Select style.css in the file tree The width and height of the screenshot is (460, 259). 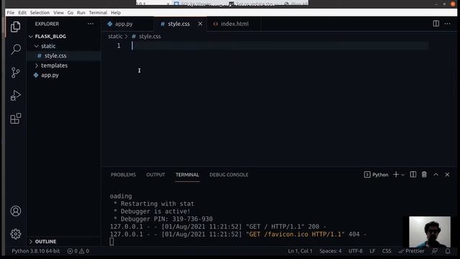pos(55,56)
